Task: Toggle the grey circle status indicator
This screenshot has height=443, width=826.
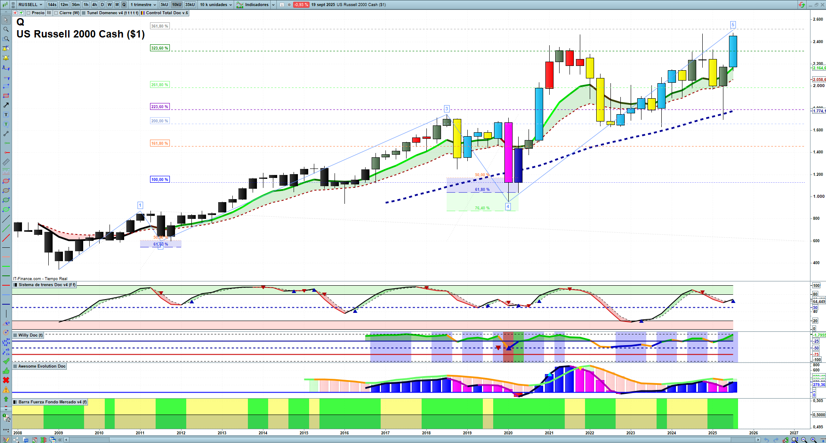Action: click(289, 5)
